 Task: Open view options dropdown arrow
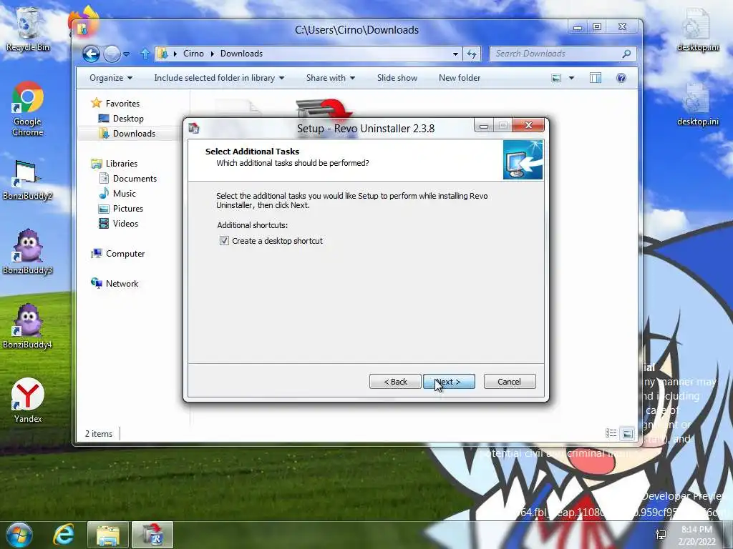pyautogui.click(x=571, y=78)
